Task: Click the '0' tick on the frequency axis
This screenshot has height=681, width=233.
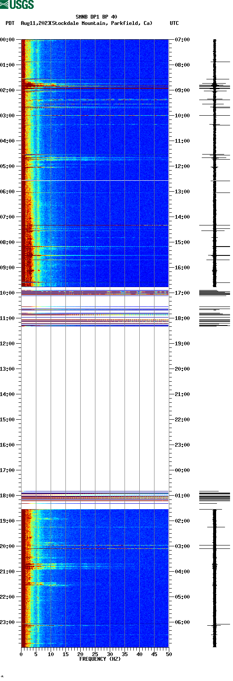Action: point(21,654)
